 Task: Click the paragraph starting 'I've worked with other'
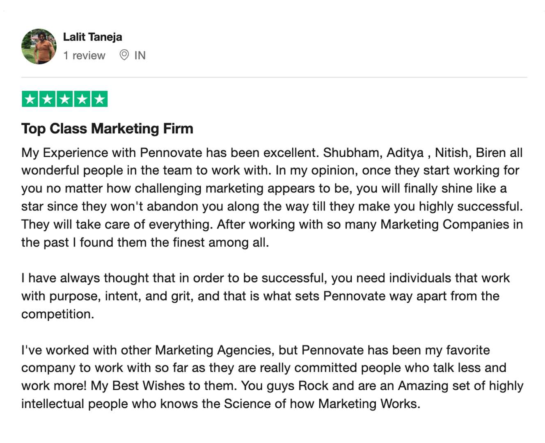point(272,377)
